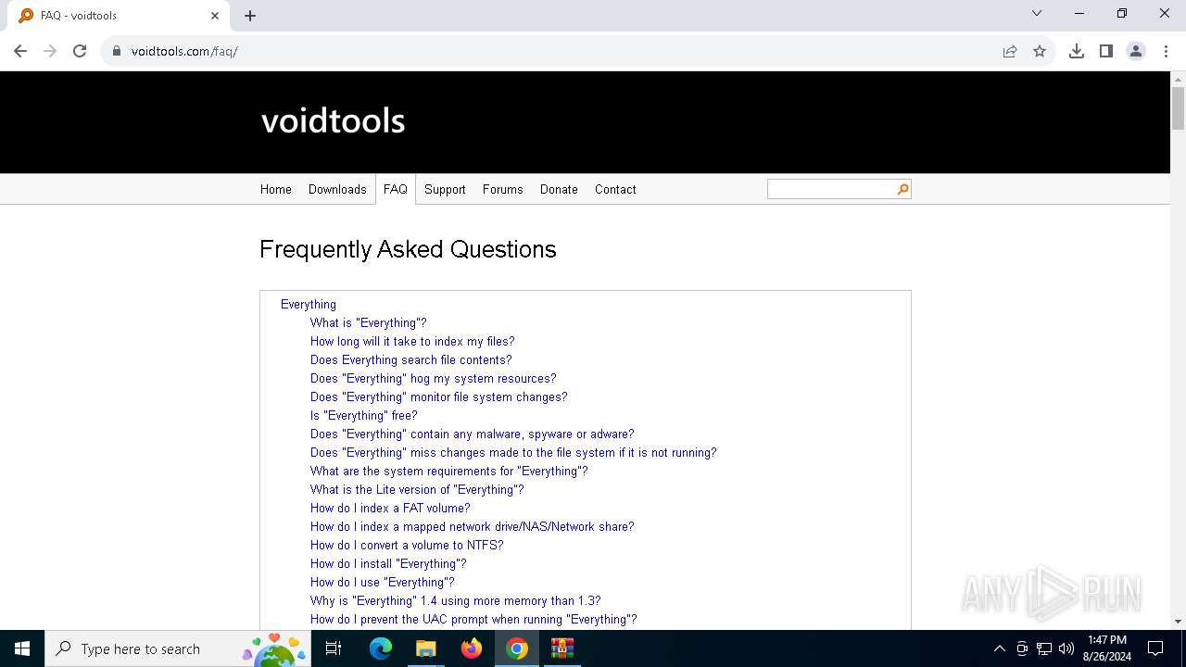Open a new browser tab
Viewport: 1186px width, 667px height.
coord(250,16)
